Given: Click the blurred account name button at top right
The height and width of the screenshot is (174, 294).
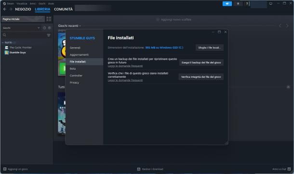Looking at the screenshot, I should pyautogui.click(x=258, y=4).
